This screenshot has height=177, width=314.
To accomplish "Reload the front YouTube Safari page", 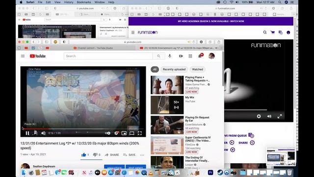I will (194, 42).
